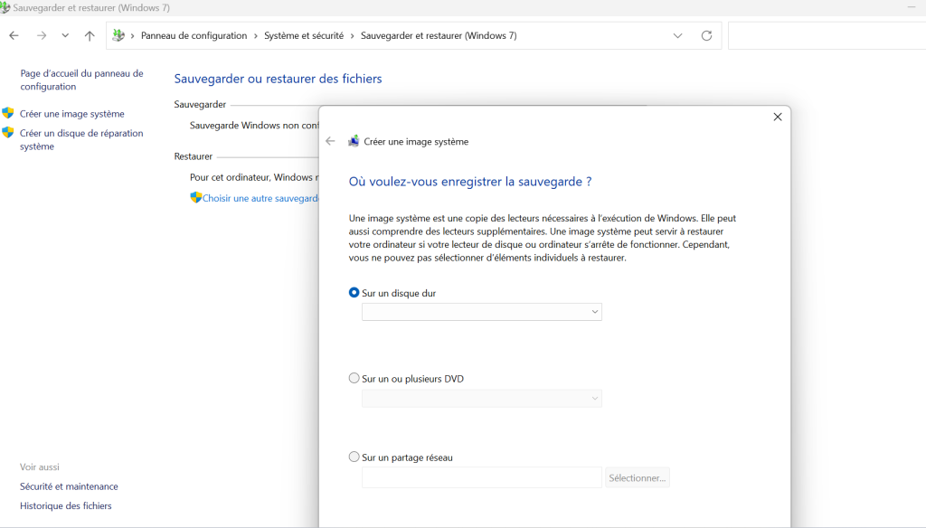This screenshot has height=528, width=926.
Task: Expand the address bar history dropdown
Action: pyautogui.click(x=677, y=35)
